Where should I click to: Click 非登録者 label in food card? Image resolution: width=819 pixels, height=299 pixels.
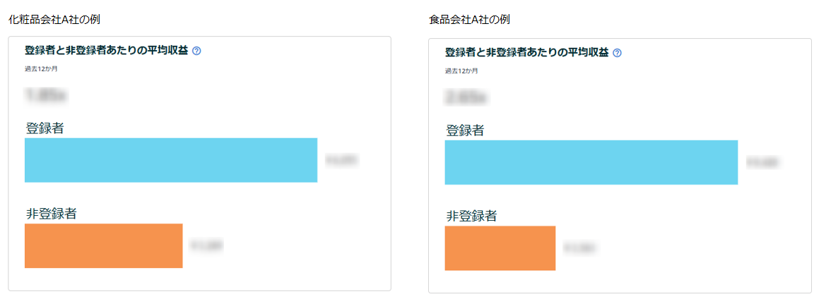tap(471, 216)
